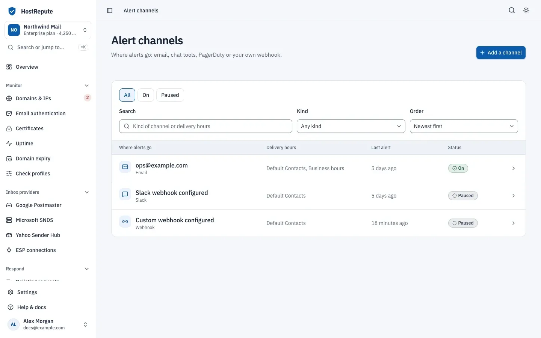541x338 pixels.
Task: Click the 2 badge on Domains & IPs
Action: click(x=88, y=98)
